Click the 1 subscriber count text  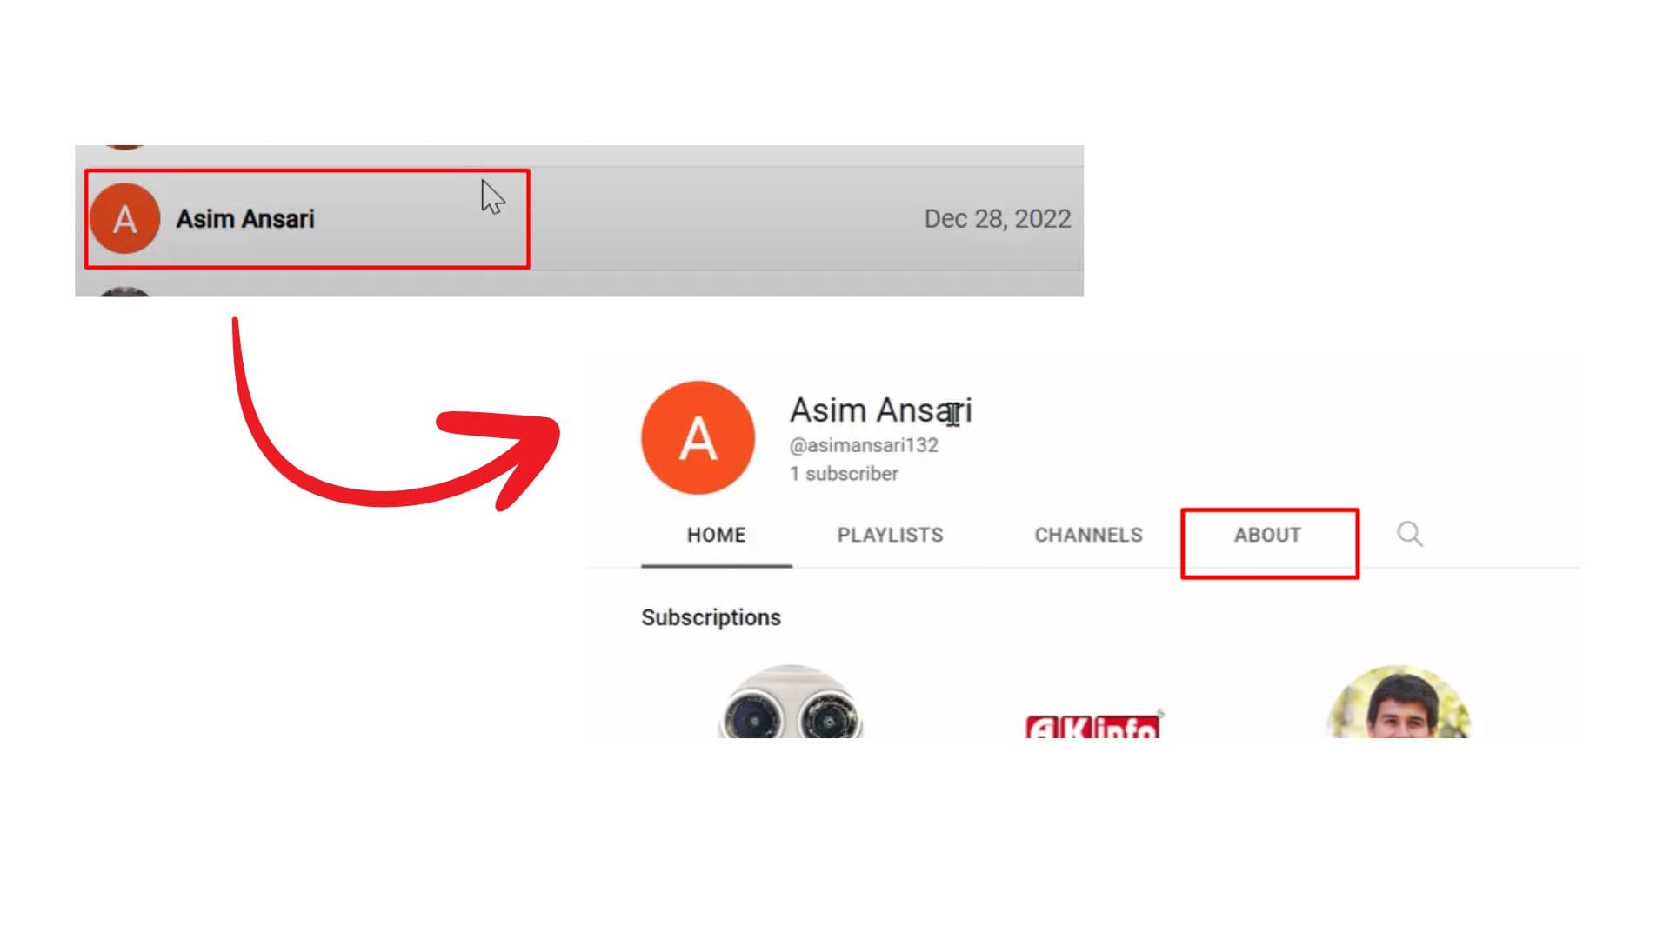tap(844, 474)
